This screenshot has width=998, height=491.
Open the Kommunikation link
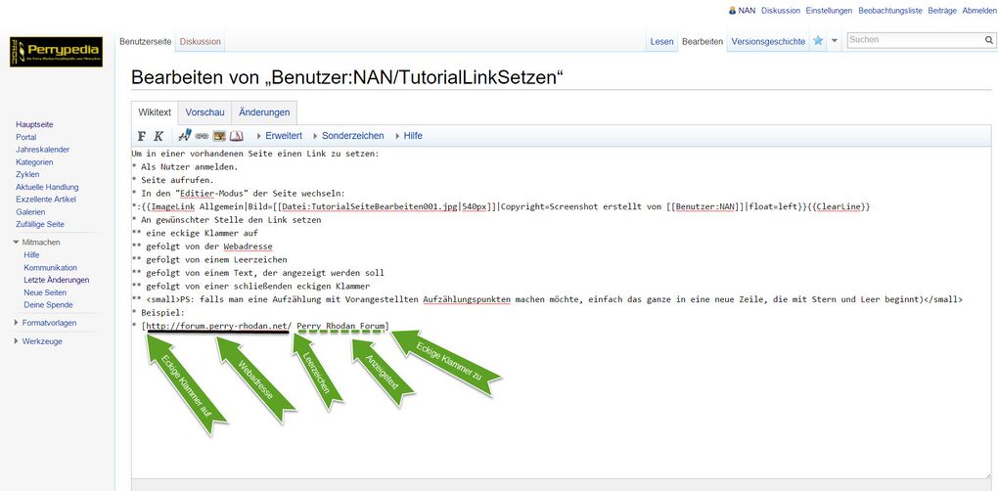pos(50,268)
